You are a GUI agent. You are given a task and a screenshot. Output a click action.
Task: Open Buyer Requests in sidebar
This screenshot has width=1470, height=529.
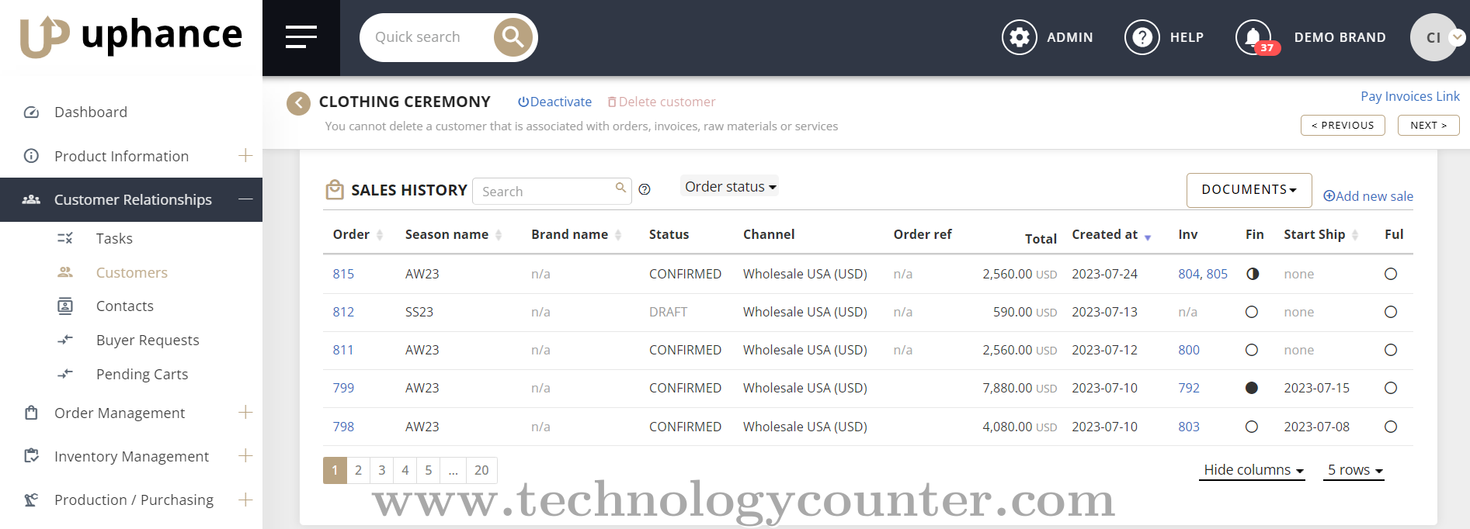[148, 340]
